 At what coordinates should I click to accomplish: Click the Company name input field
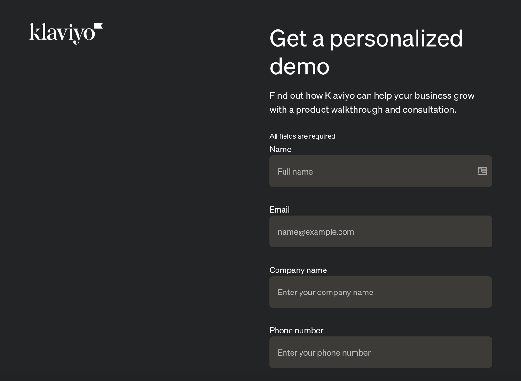tap(381, 292)
